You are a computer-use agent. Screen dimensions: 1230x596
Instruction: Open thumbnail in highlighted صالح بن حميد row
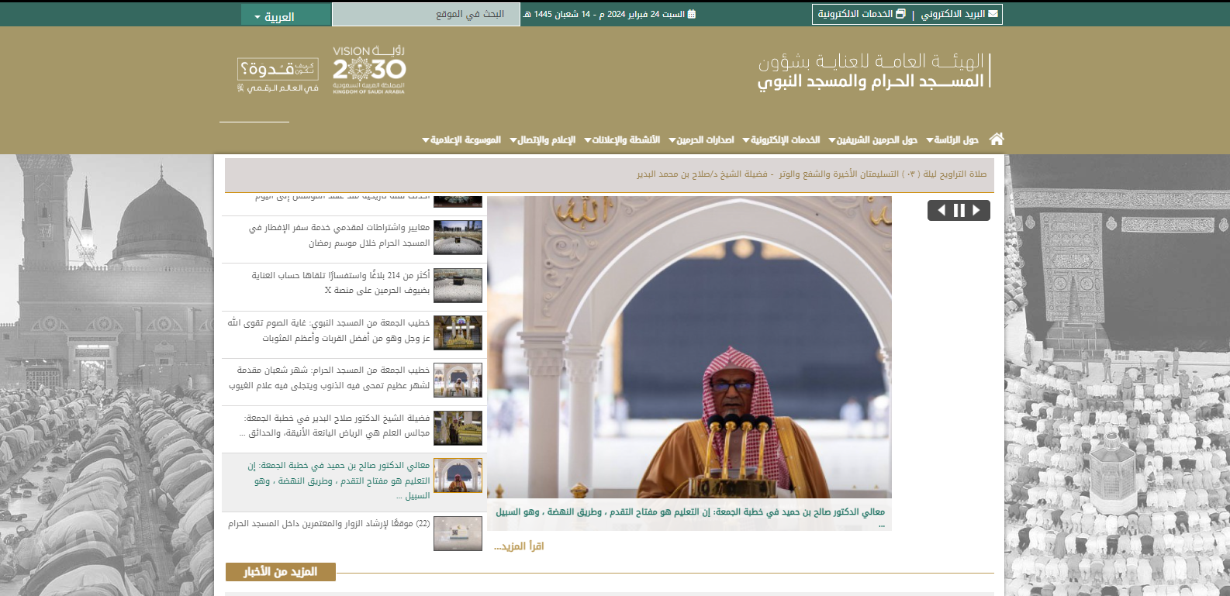(458, 475)
